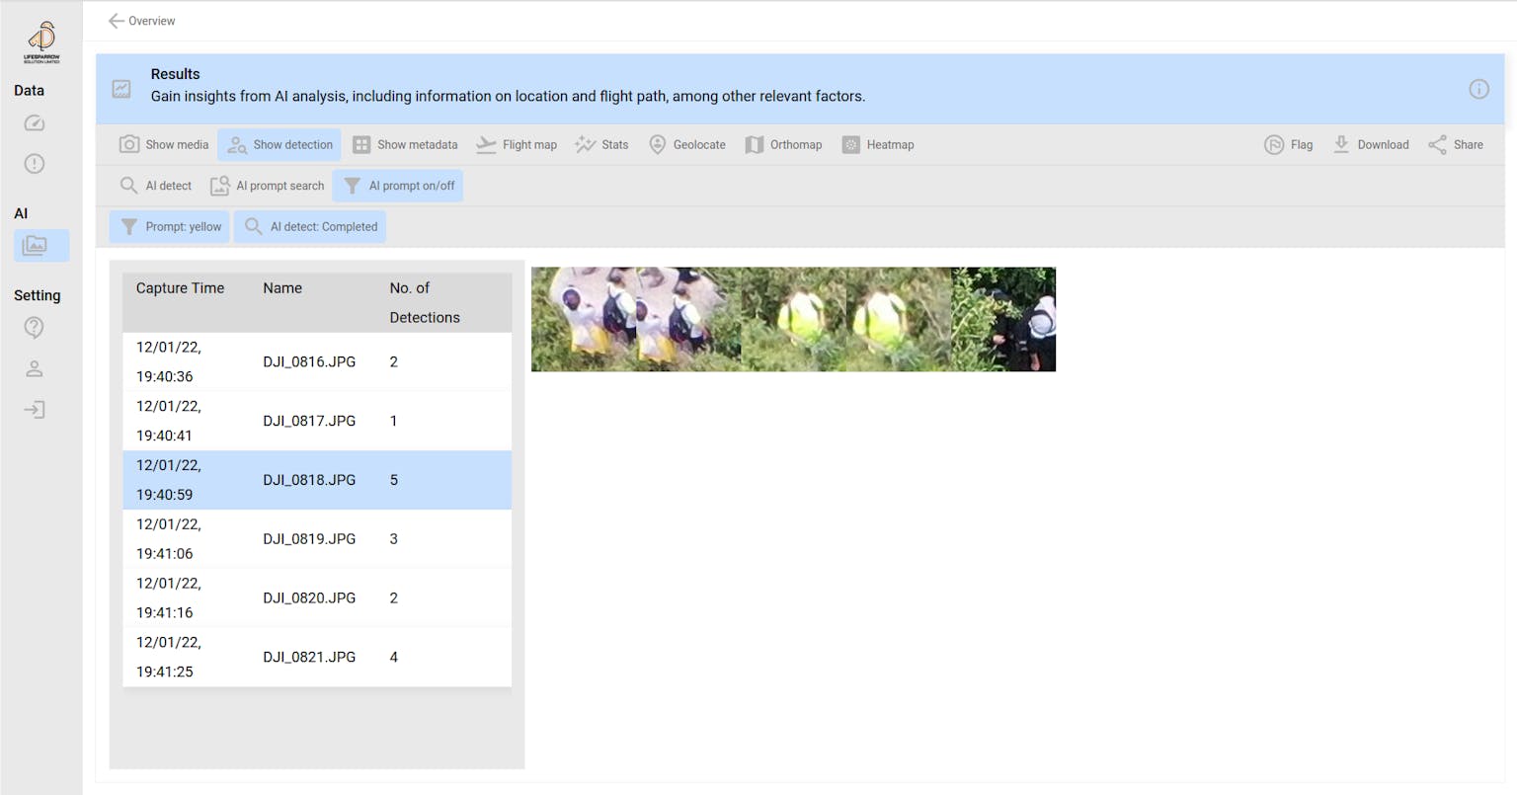Flag the current results

coord(1288,144)
